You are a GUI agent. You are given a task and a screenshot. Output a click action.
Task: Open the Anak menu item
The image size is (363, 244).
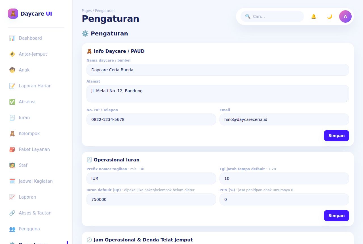tap(36, 70)
